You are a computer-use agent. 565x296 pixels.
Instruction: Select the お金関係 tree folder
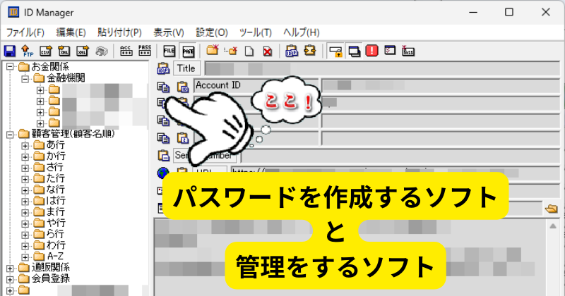click(49, 66)
